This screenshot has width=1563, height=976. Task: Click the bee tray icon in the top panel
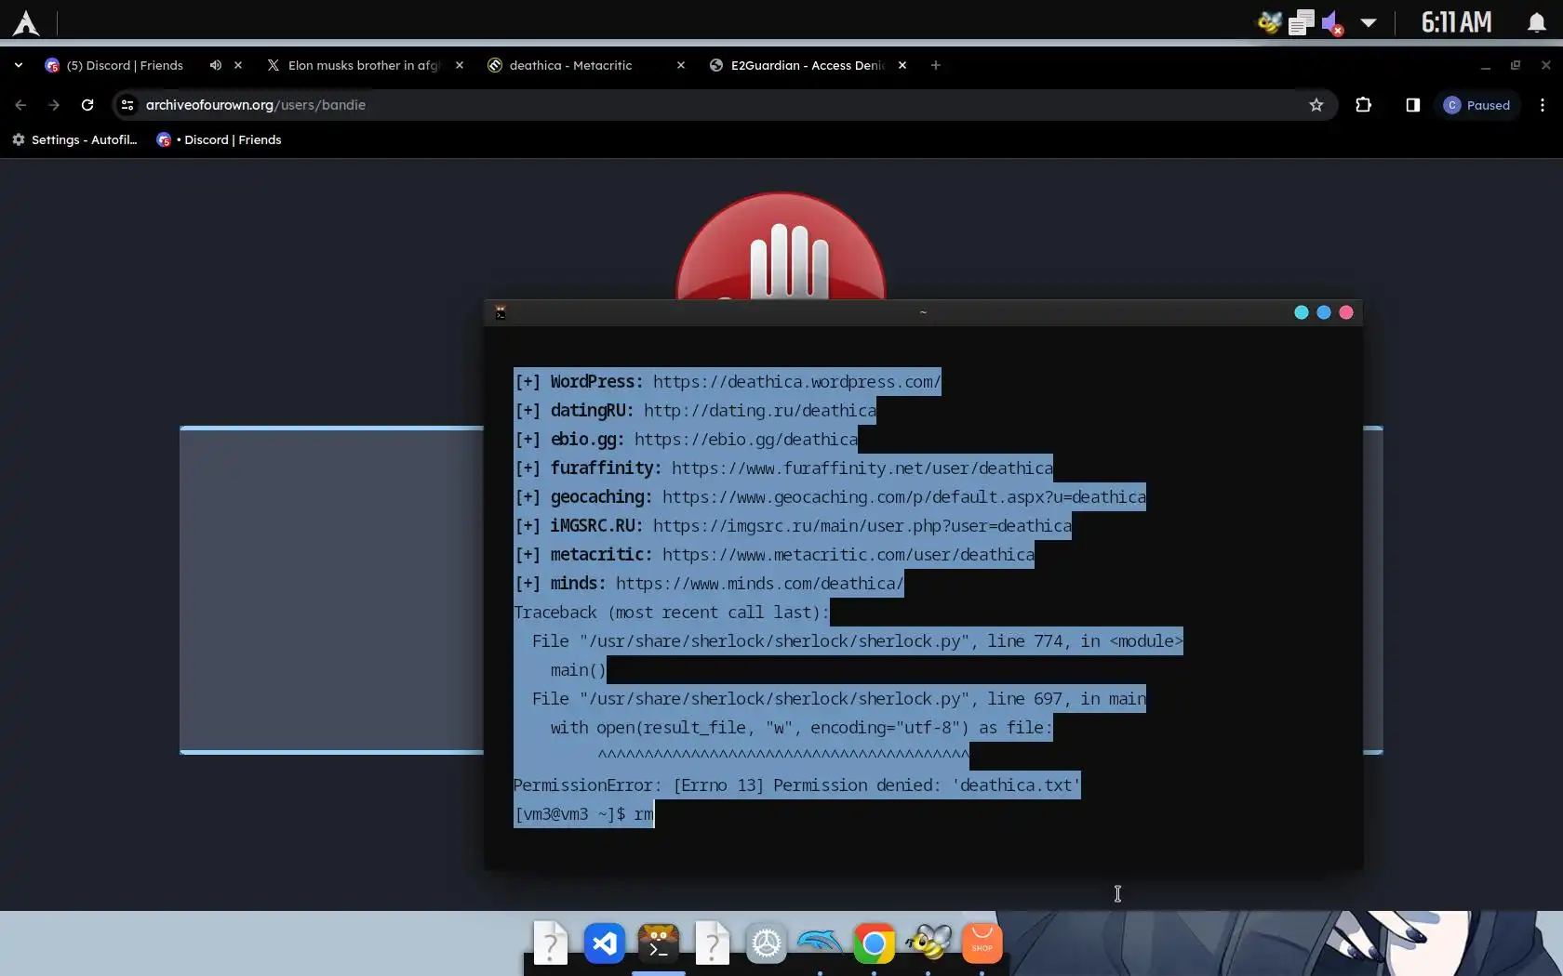pos(1269,22)
